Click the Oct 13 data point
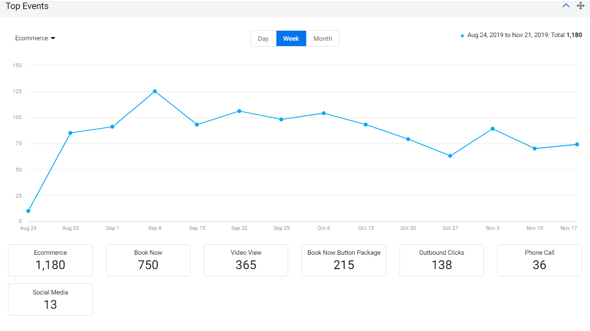This screenshot has width=590, height=331. click(366, 125)
